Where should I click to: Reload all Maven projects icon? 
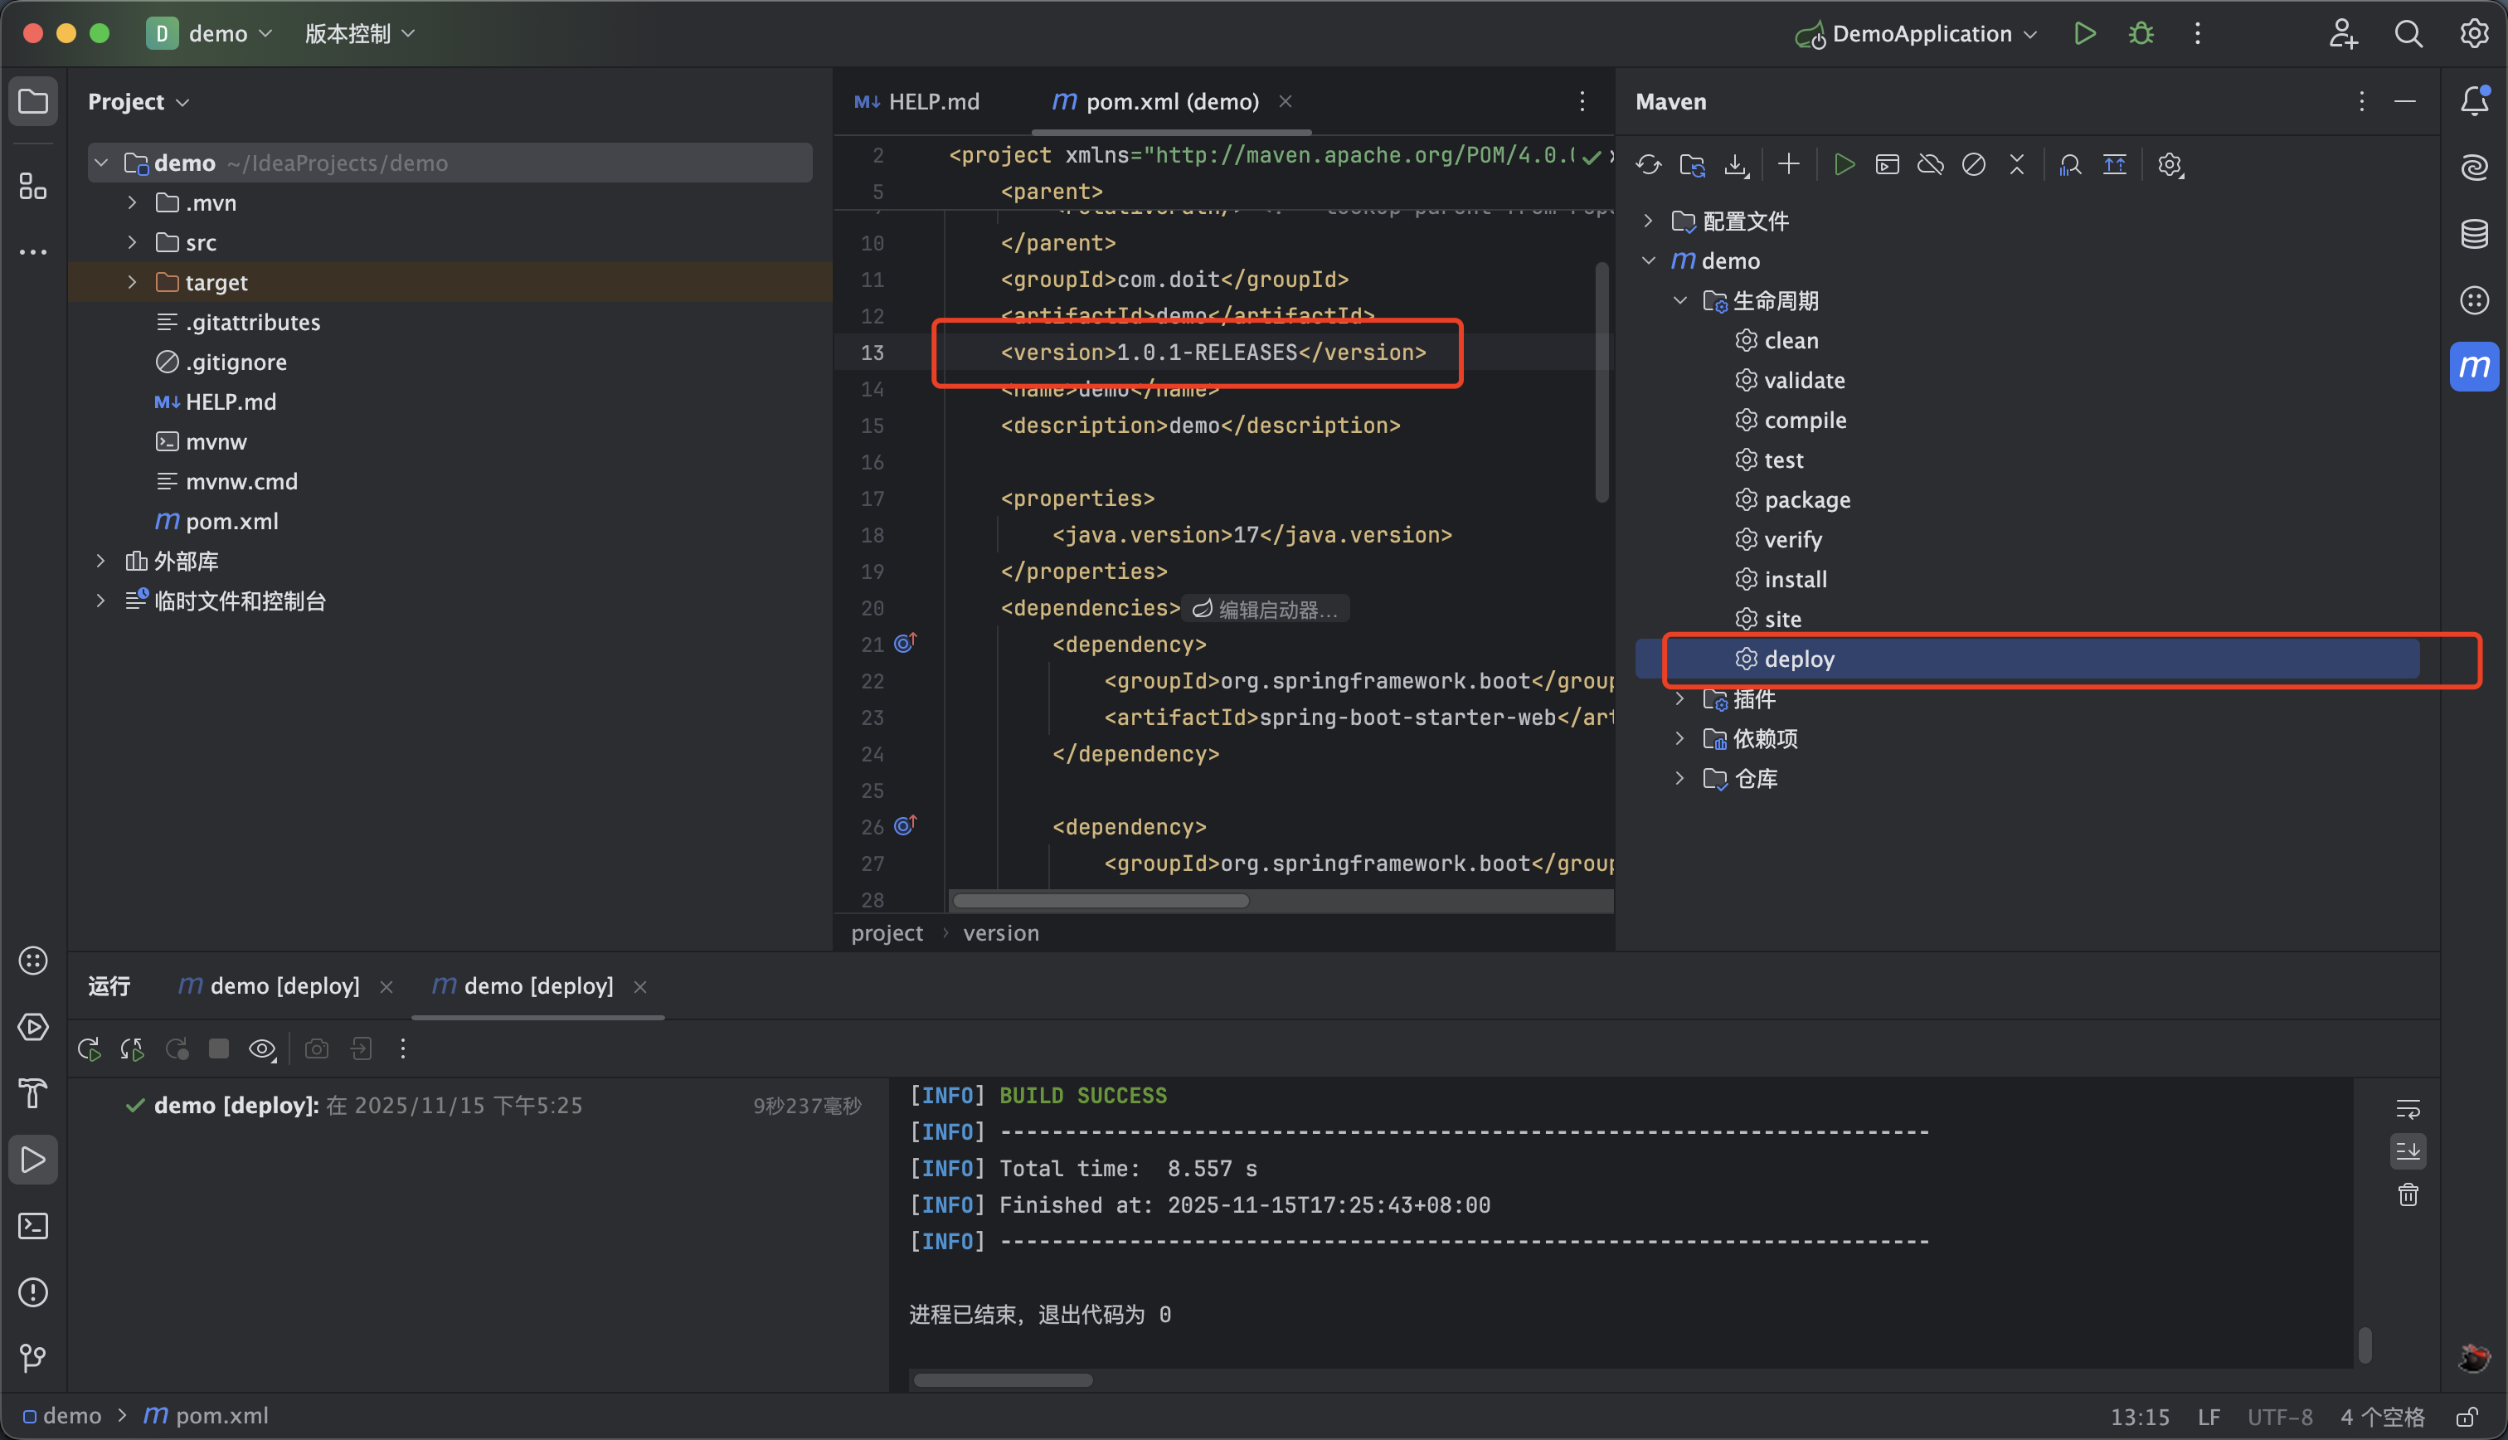pyautogui.click(x=1648, y=165)
